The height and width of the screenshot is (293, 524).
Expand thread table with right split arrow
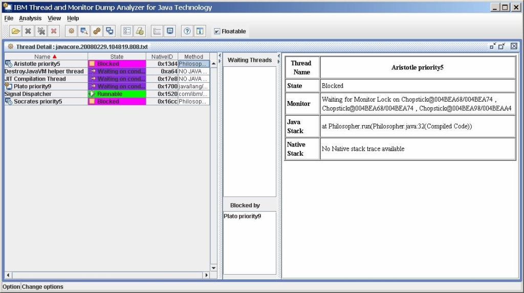click(220, 61)
